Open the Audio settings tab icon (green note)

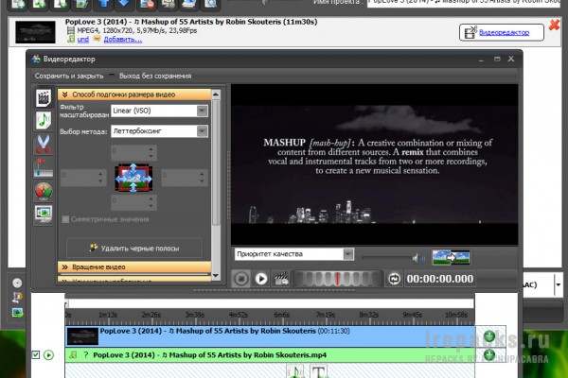coord(44,120)
